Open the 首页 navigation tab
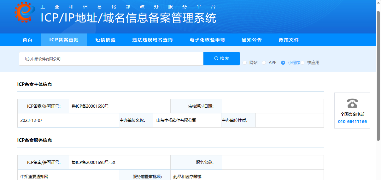 click(27, 40)
